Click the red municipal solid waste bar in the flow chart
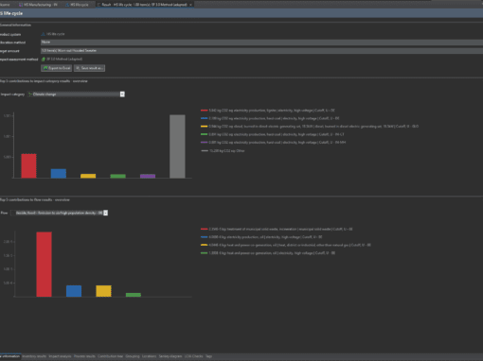This screenshot has width=483, height=361. click(x=44, y=265)
